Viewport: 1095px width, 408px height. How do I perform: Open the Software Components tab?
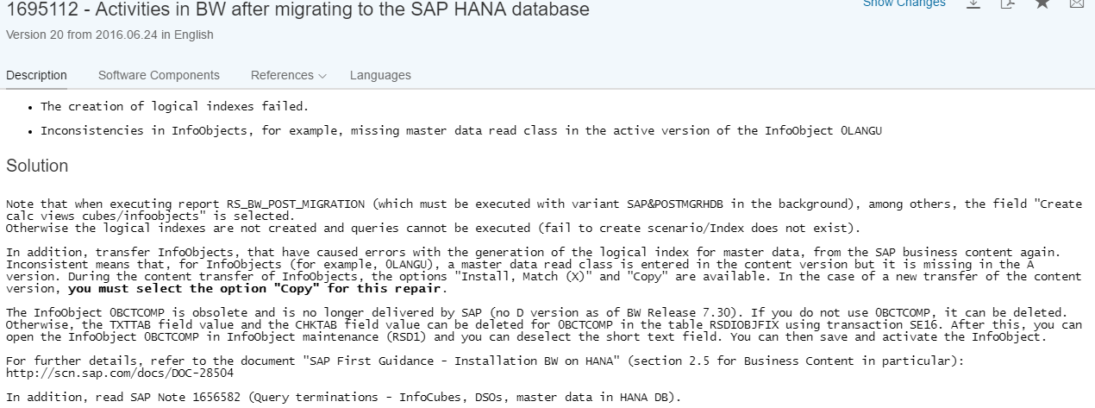point(159,75)
